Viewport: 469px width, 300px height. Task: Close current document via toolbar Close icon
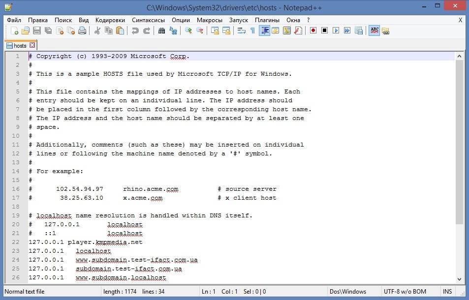[x=60, y=30]
